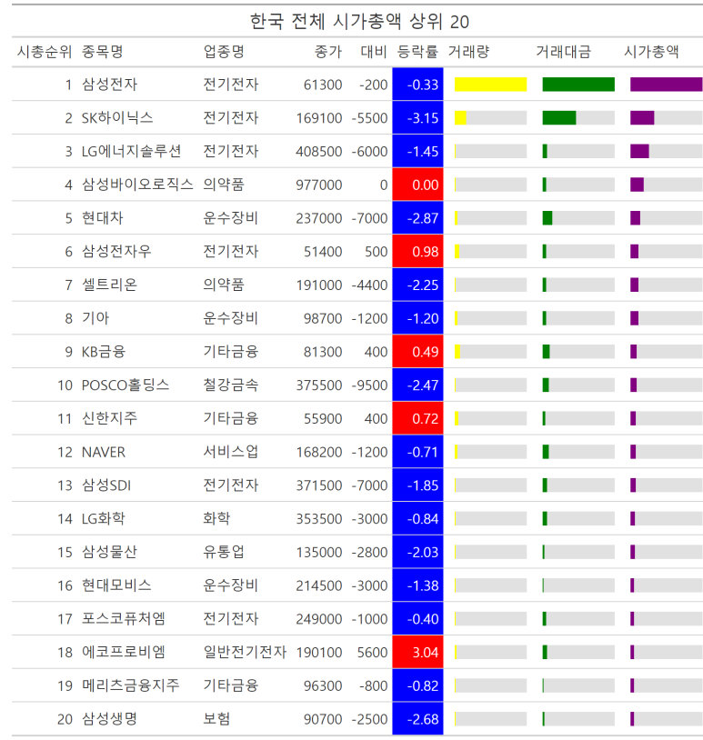The width and height of the screenshot is (703, 740).
Task: Click purple 시가총액 bar for LG에너지솔루션
Action: 639,152
